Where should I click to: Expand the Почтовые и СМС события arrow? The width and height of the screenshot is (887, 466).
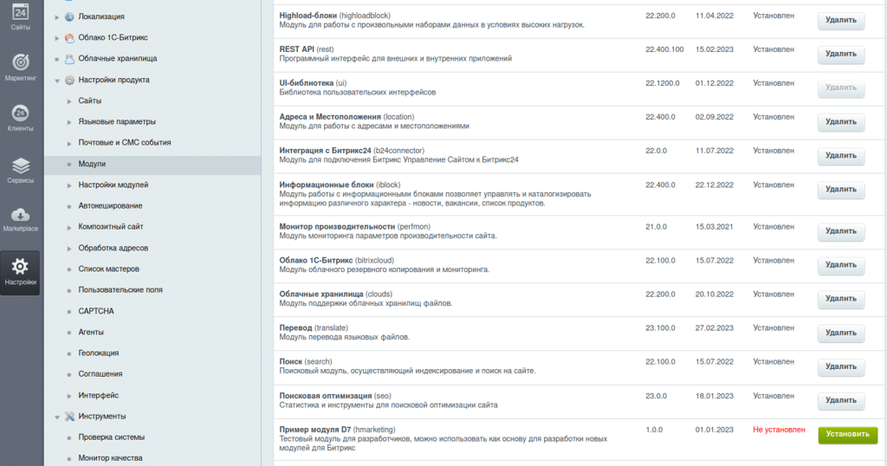pyautogui.click(x=69, y=143)
